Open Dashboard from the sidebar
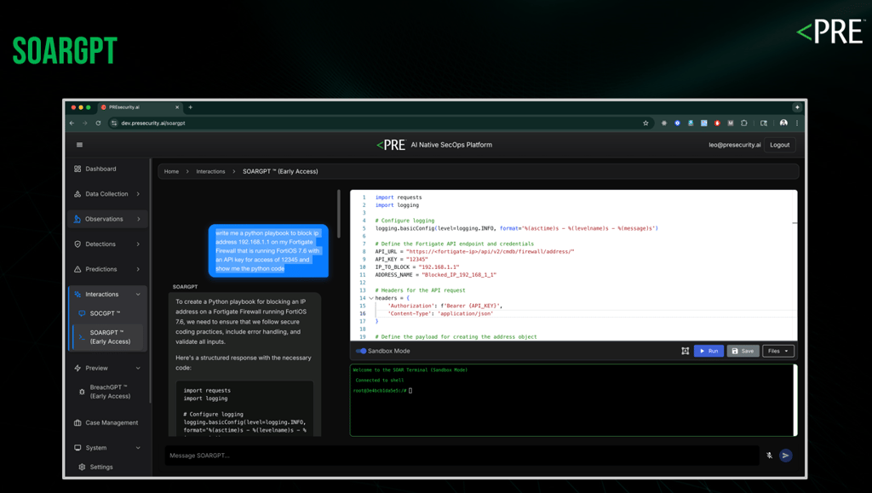Viewport: 872px width, 493px height. coord(100,169)
